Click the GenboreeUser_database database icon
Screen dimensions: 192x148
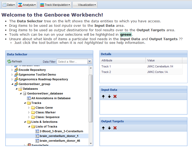(x=25, y=93)
